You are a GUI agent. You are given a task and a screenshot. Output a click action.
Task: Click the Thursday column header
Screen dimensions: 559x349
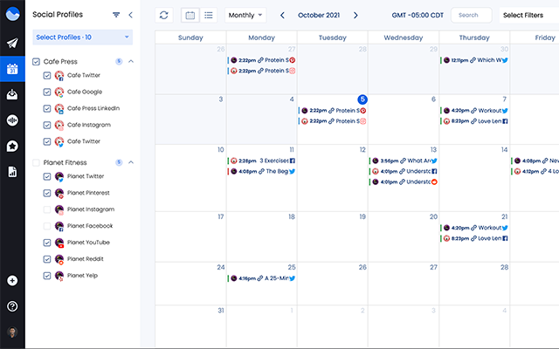pos(474,38)
